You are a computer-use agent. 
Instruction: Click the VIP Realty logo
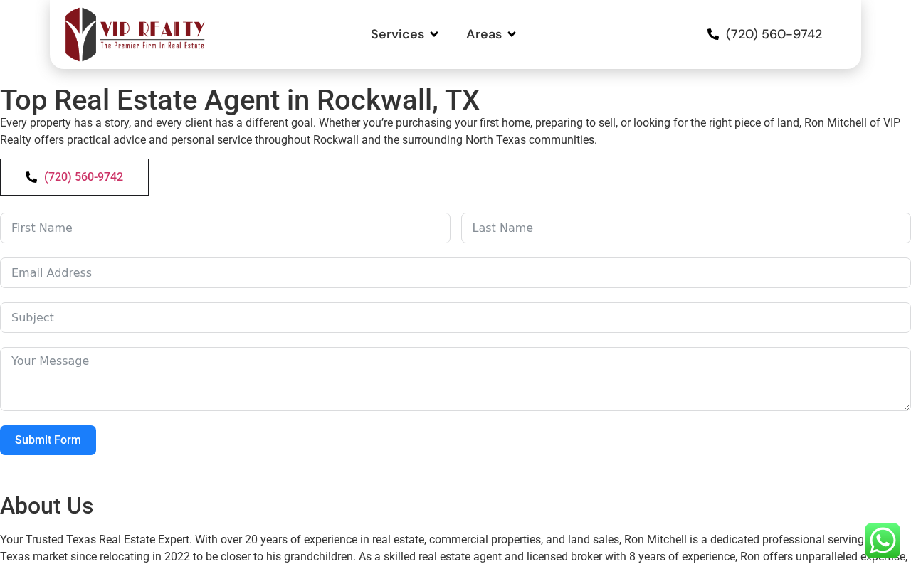pos(135,34)
